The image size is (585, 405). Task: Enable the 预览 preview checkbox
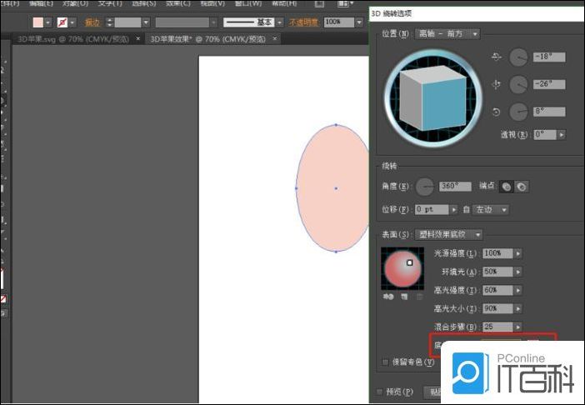pyautogui.click(x=380, y=392)
